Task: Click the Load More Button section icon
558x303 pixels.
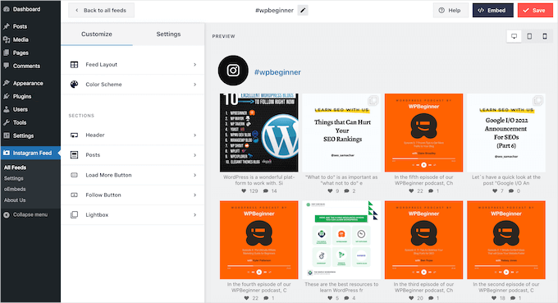Action: coord(74,175)
